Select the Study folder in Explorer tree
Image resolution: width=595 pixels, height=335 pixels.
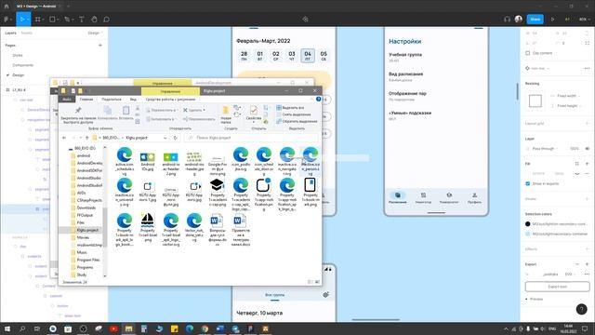pos(82,275)
